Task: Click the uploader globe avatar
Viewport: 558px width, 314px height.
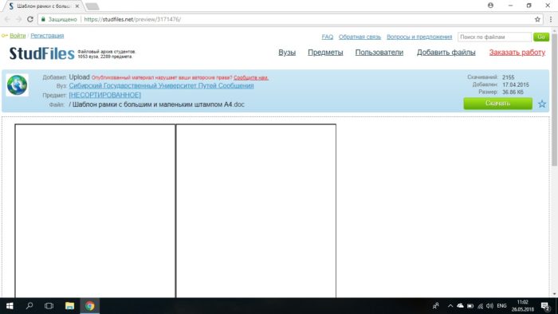Action: 17,85
